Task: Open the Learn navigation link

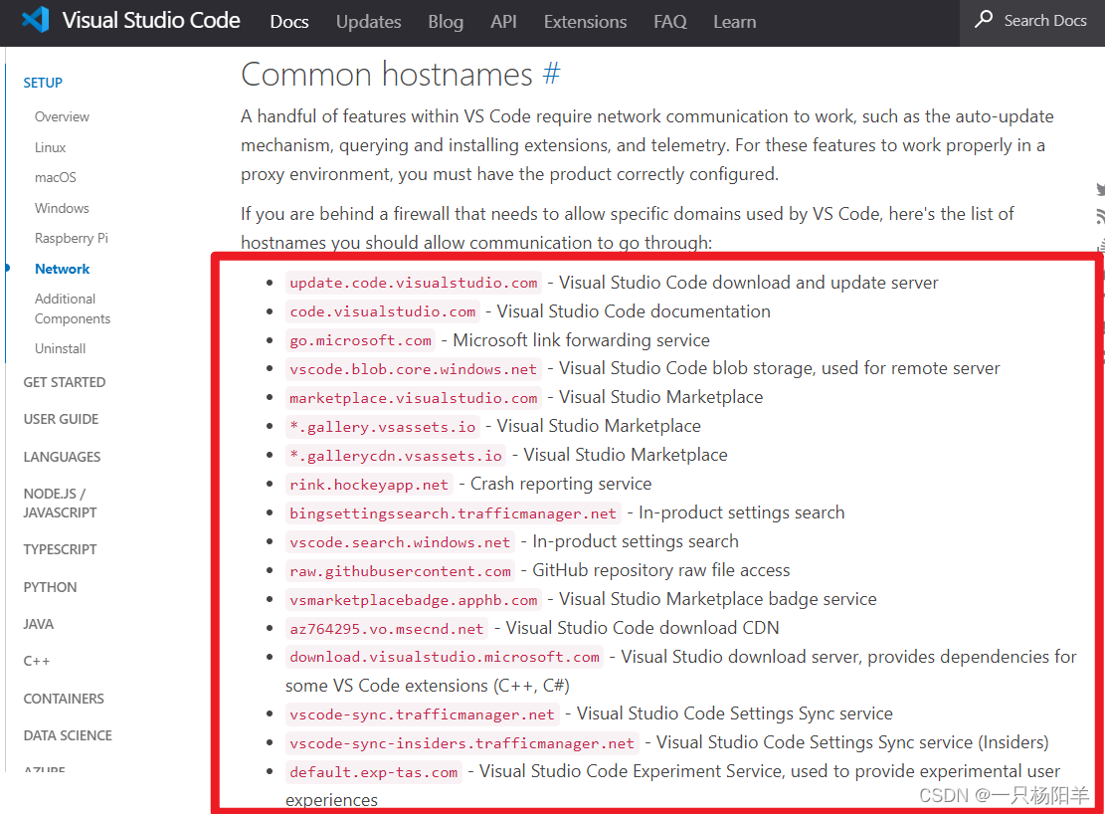Action: click(734, 22)
